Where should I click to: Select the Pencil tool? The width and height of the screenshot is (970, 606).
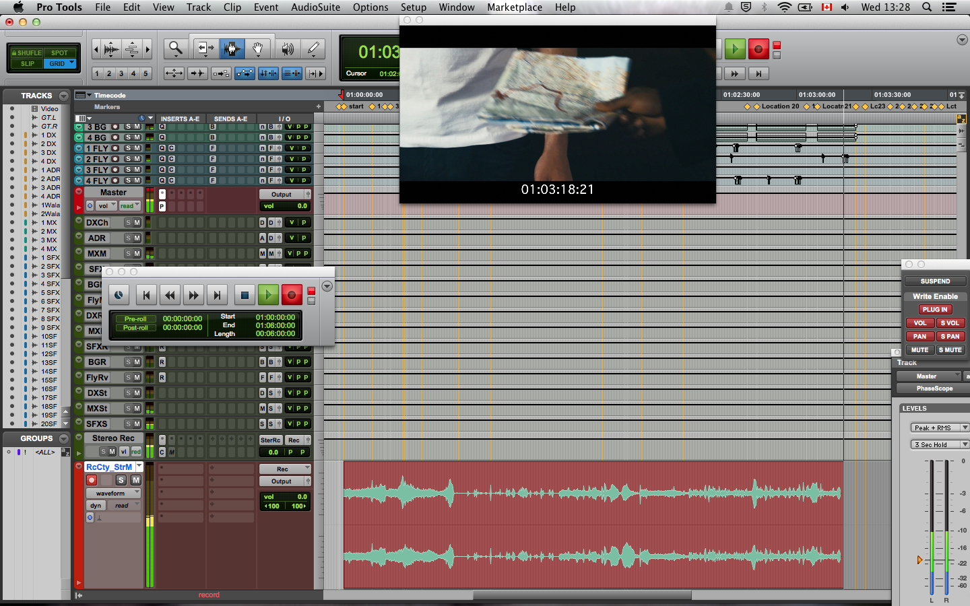pos(313,48)
